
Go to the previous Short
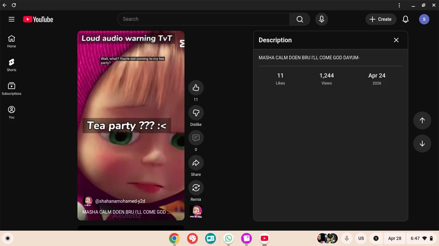pos(422,120)
